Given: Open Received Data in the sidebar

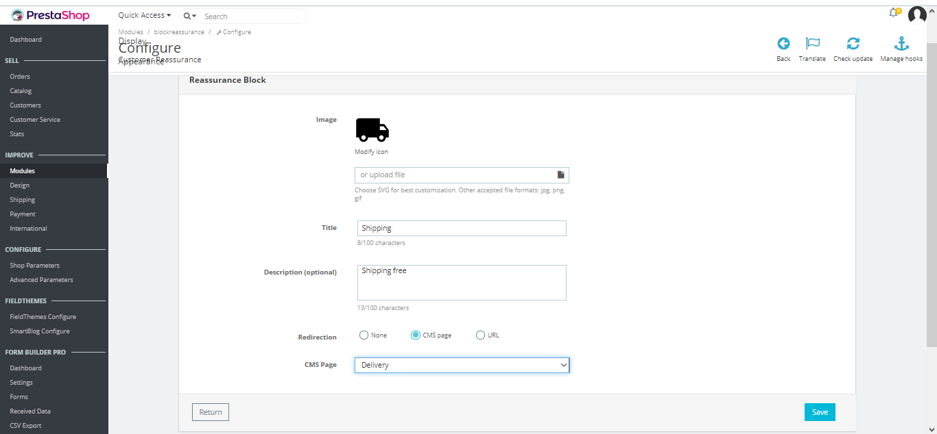Looking at the screenshot, I should click(30, 411).
